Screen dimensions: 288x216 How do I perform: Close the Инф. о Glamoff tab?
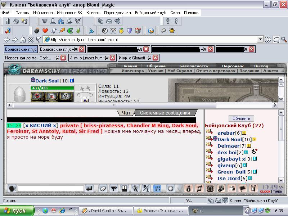(156, 58)
